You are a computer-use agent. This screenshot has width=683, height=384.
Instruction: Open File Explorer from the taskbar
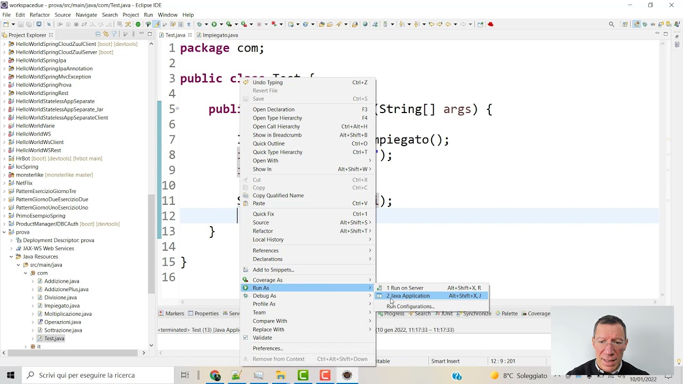tap(281, 375)
